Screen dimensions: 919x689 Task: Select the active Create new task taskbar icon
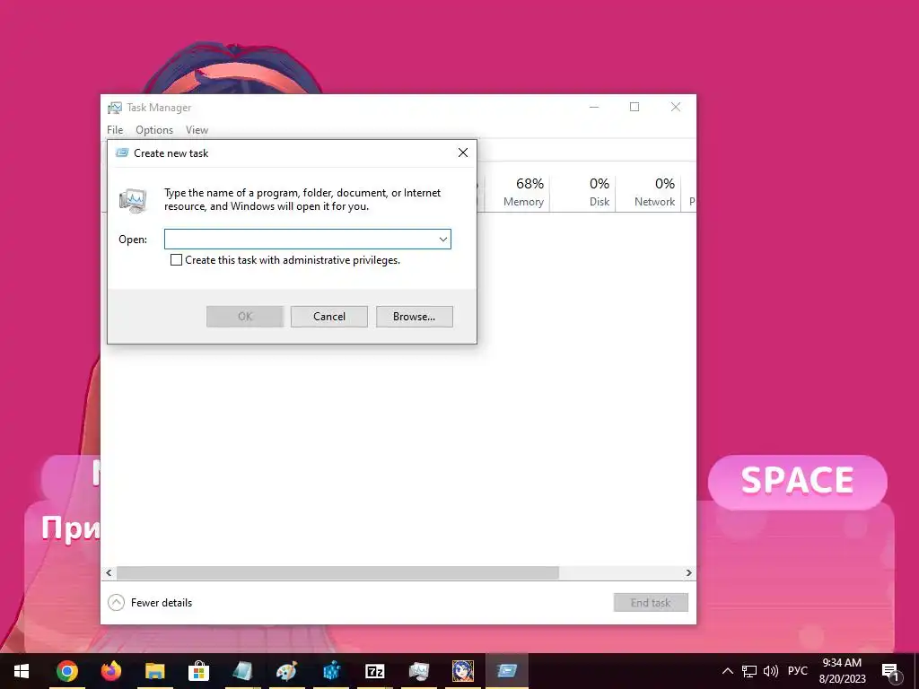pyautogui.click(x=507, y=671)
